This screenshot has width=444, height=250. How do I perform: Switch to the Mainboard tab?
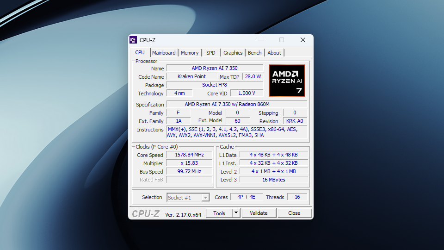click(x=164, y=53)
